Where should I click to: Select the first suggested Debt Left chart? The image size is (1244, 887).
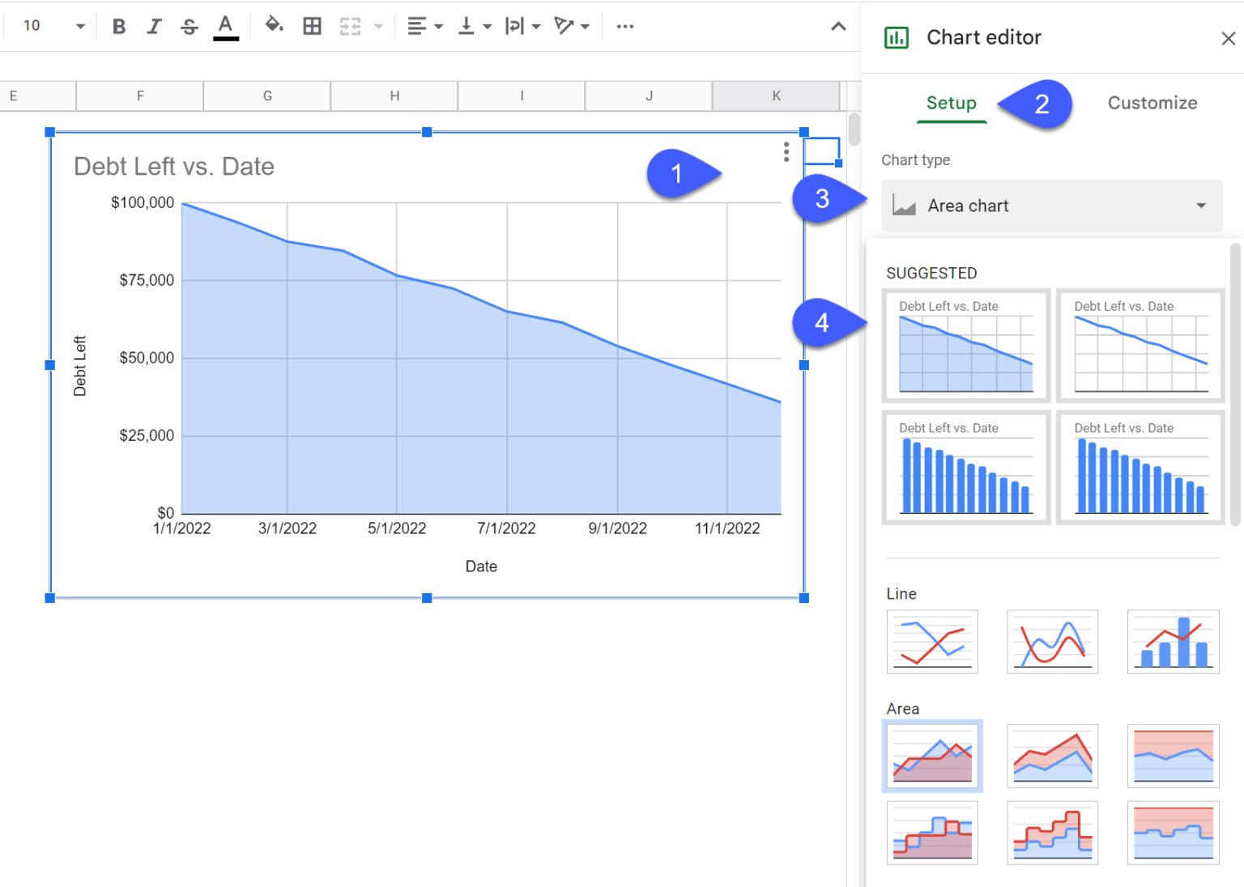[965, 346]
